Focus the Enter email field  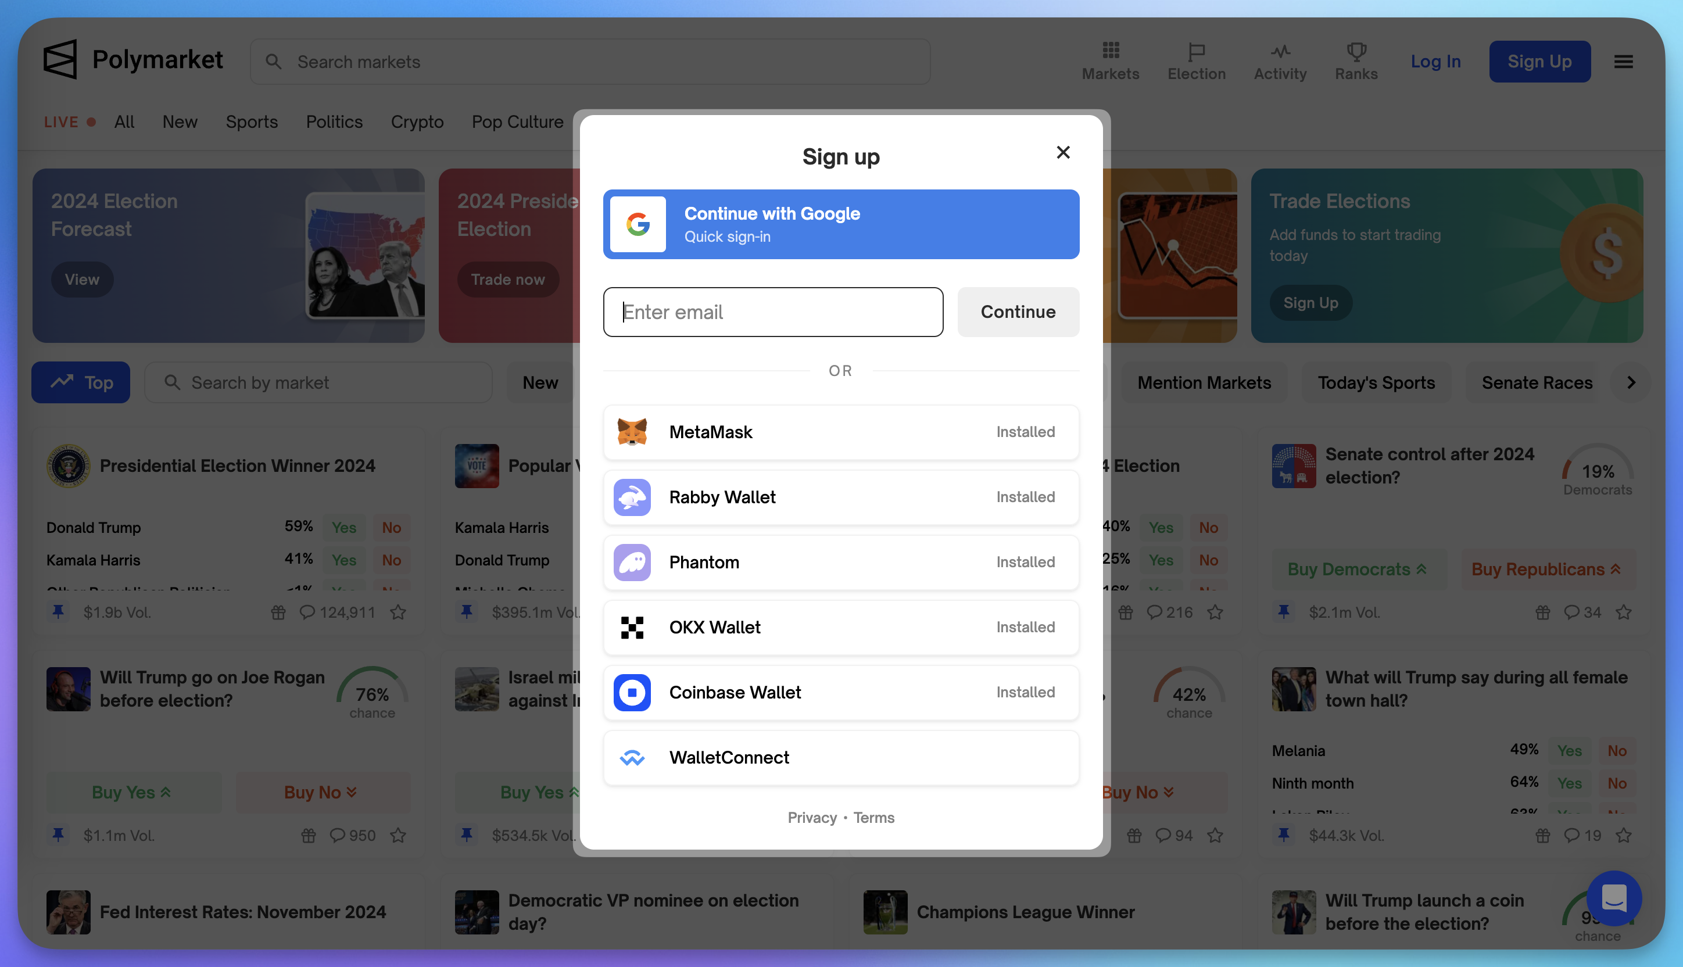(x=773, y=311)
